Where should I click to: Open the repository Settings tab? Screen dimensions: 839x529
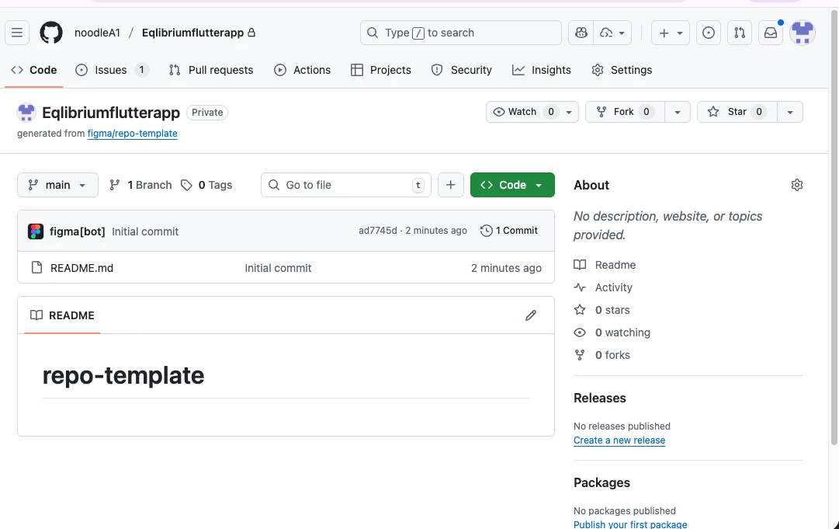622,70
